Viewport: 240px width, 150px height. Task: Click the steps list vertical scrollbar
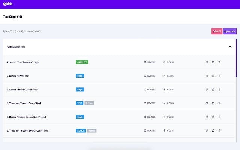[x=236, y=58]
